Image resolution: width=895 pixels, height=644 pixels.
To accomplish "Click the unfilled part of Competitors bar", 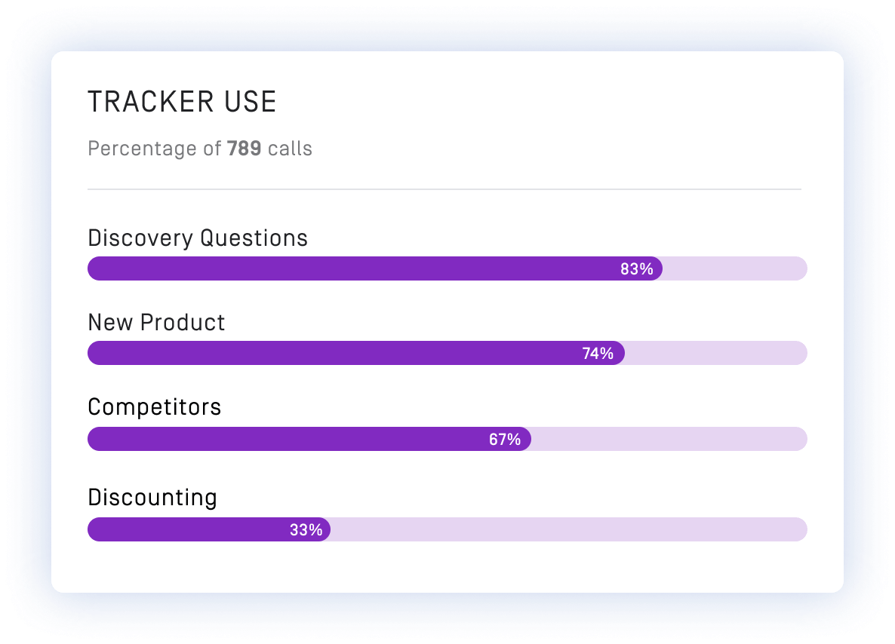I will (669, 439).
